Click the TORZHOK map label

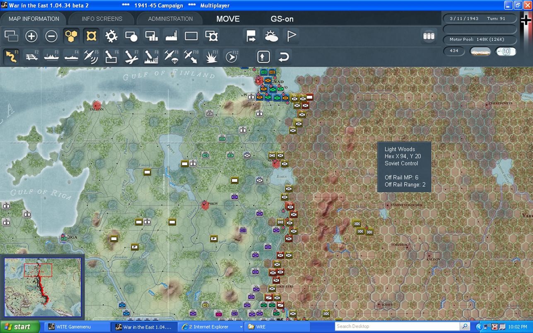pos(399,245)
